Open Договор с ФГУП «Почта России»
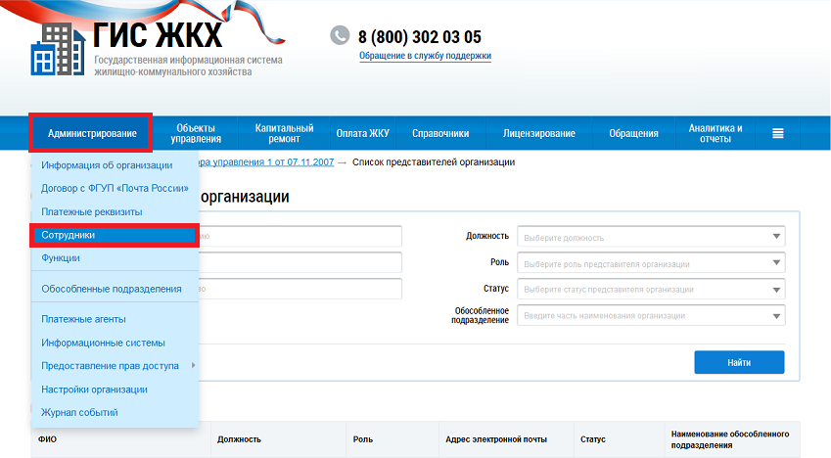Screen dimensions: 831x458 click(x=115, y=188)
